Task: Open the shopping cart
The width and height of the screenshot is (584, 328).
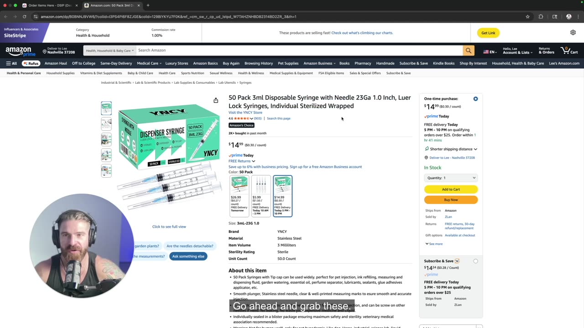Action: [569, 51]
